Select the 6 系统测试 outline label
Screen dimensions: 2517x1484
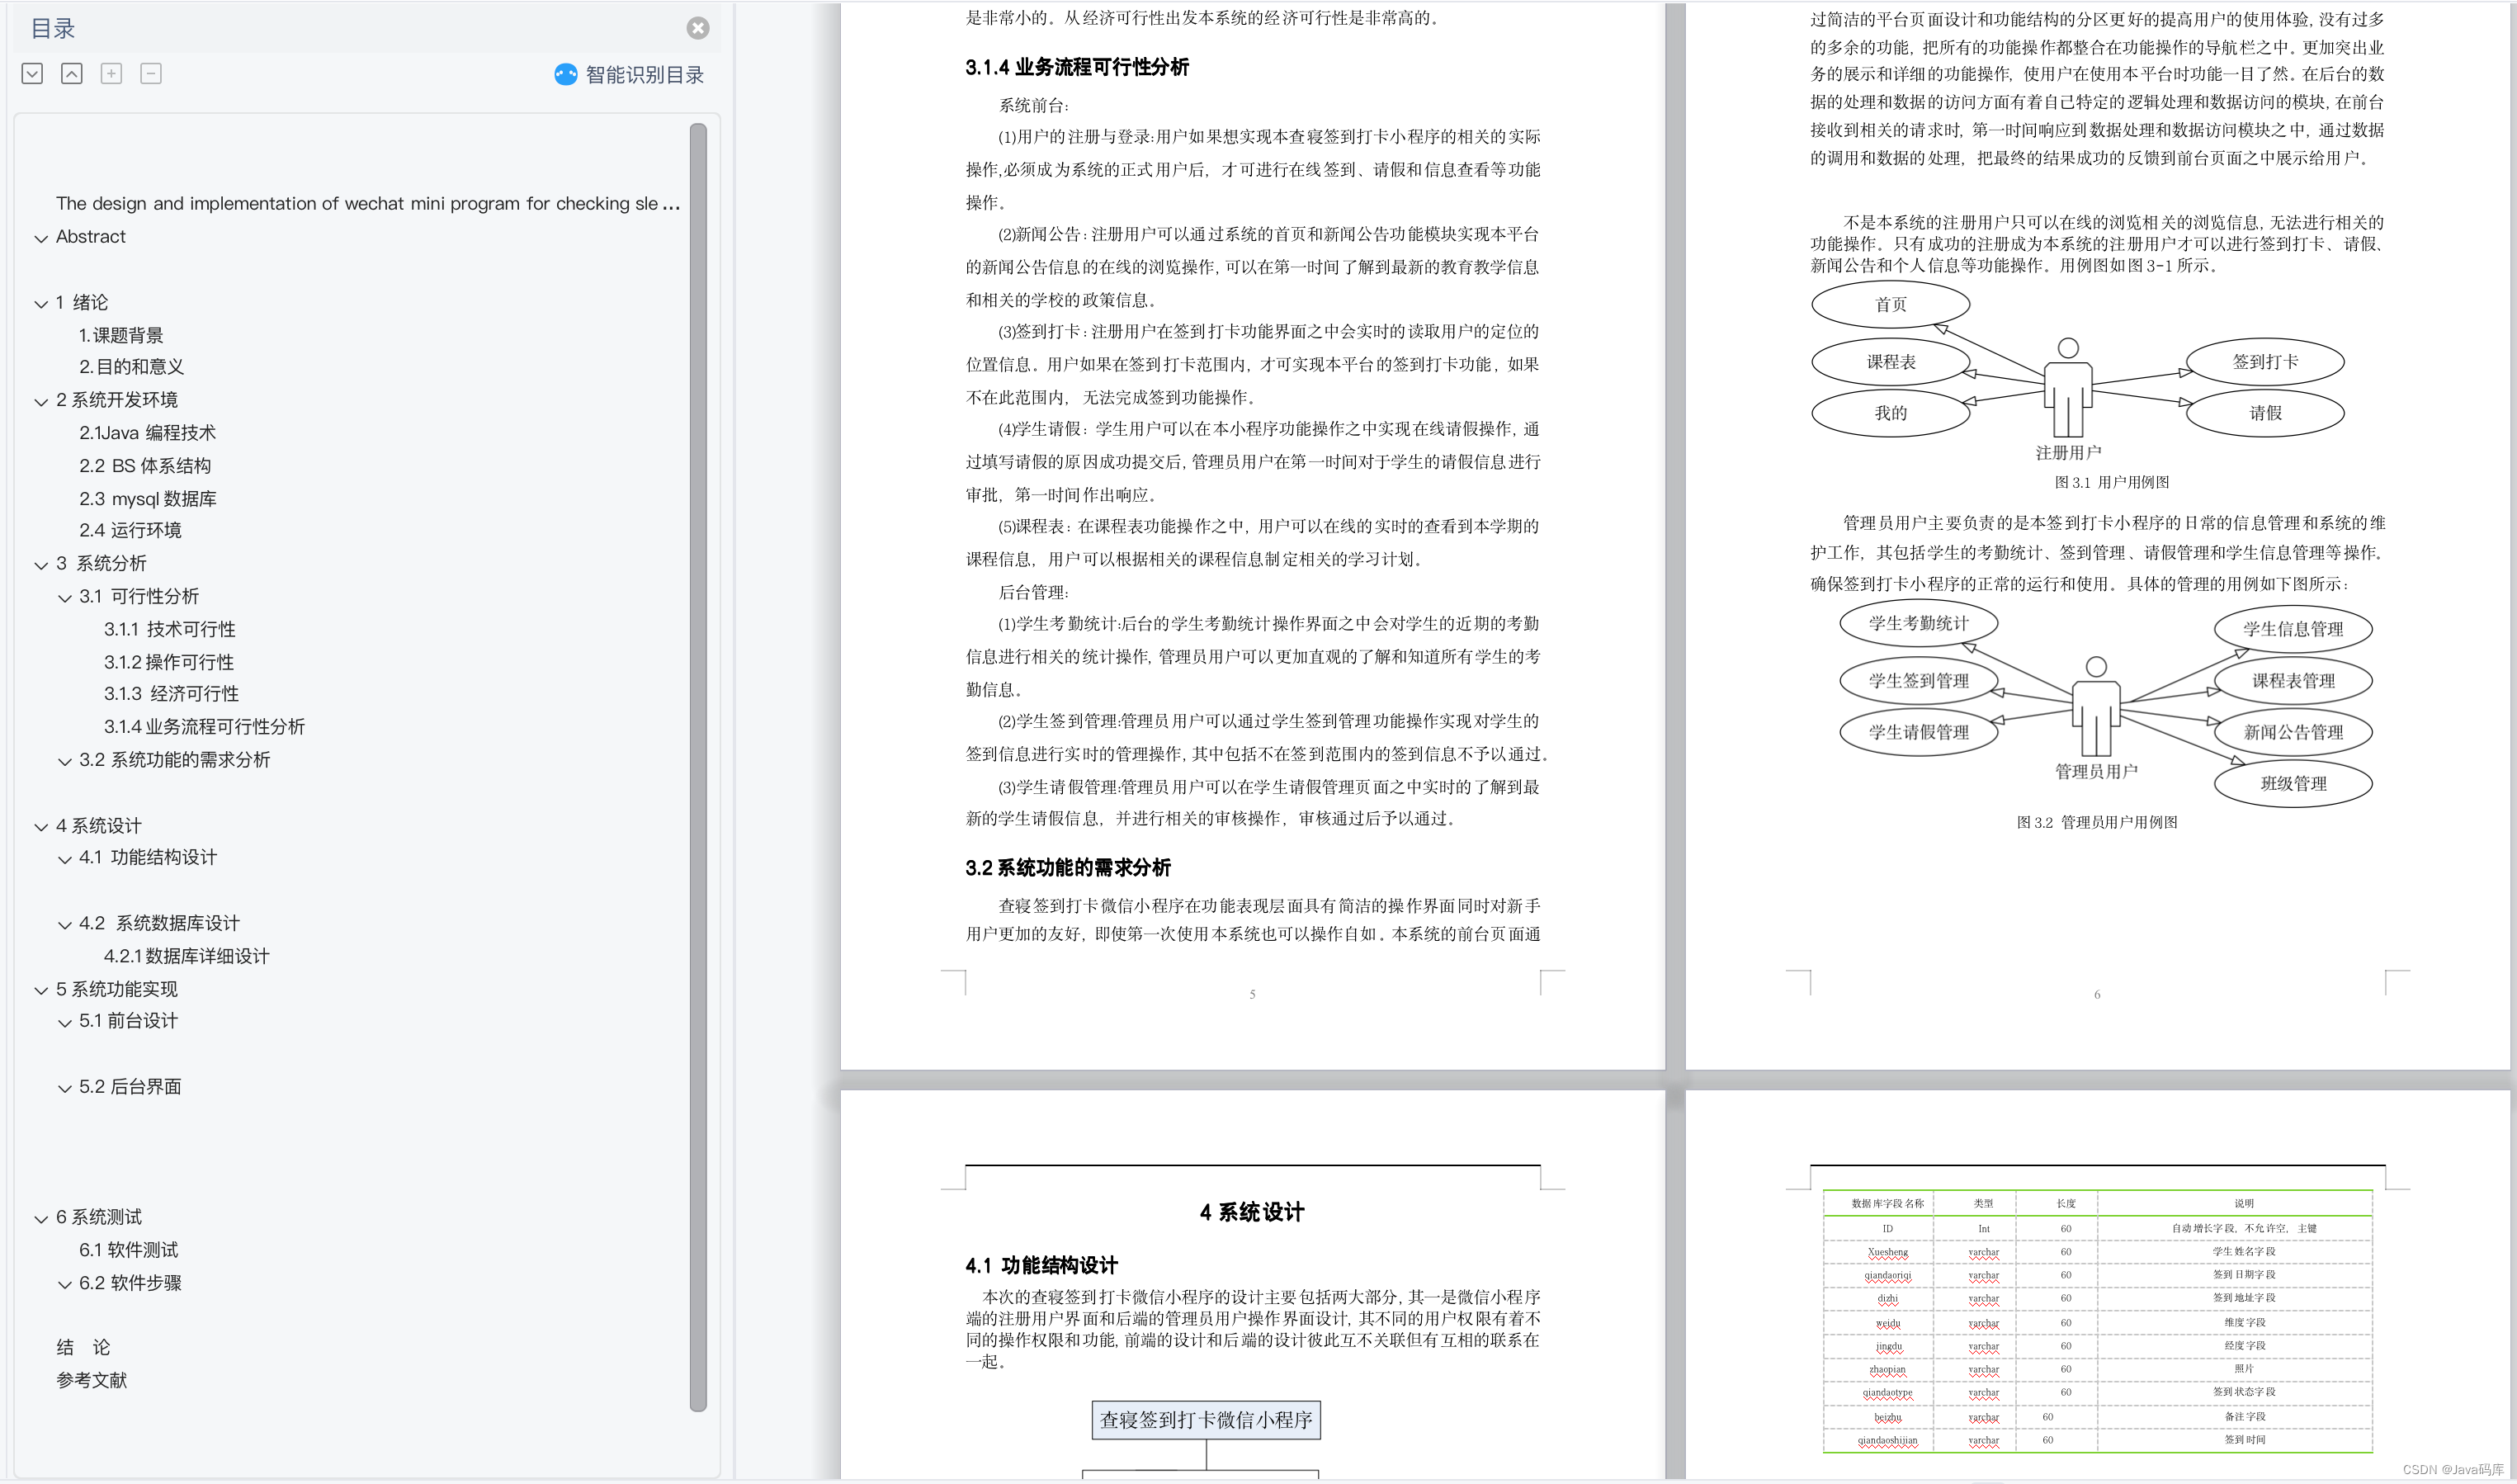pyautogui.click(x=99, y=1216)
